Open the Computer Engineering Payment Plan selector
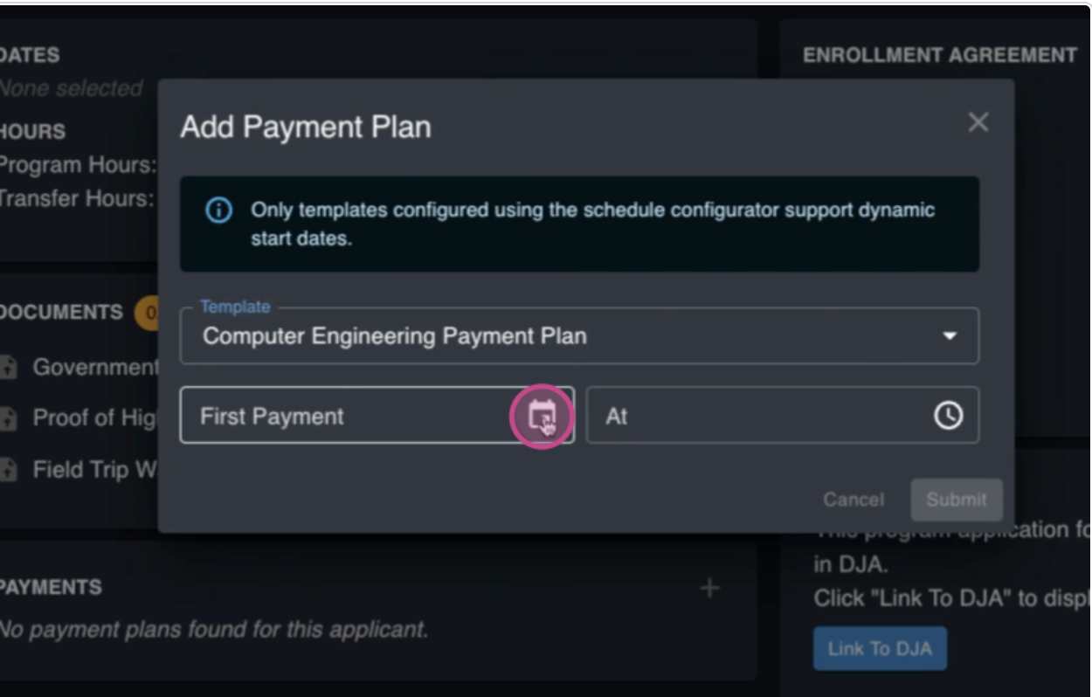Screen dimensions: 1092x697 pos(579,336)
